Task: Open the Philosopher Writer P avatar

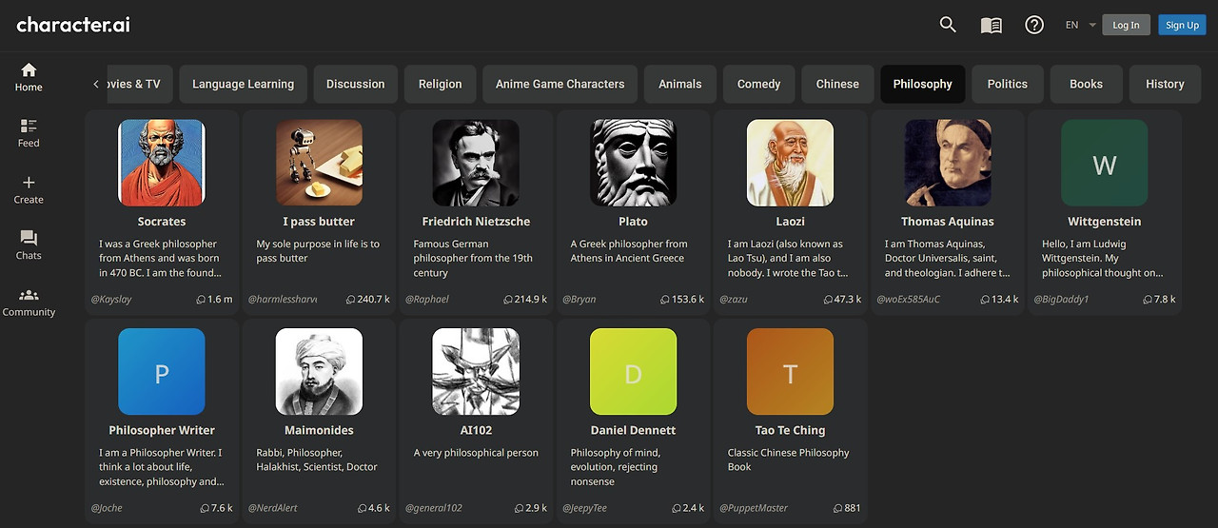Action: pos(162,372)
